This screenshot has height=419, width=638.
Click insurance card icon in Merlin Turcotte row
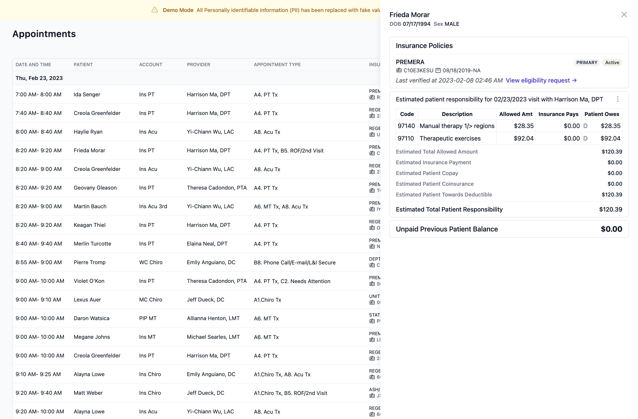coord(372,247)
